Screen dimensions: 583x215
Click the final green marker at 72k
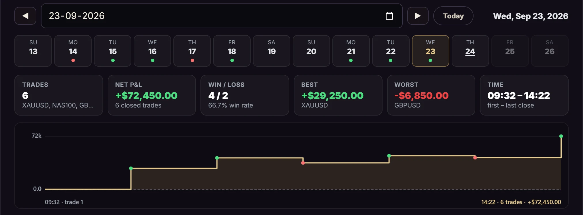tap(561, 136)
